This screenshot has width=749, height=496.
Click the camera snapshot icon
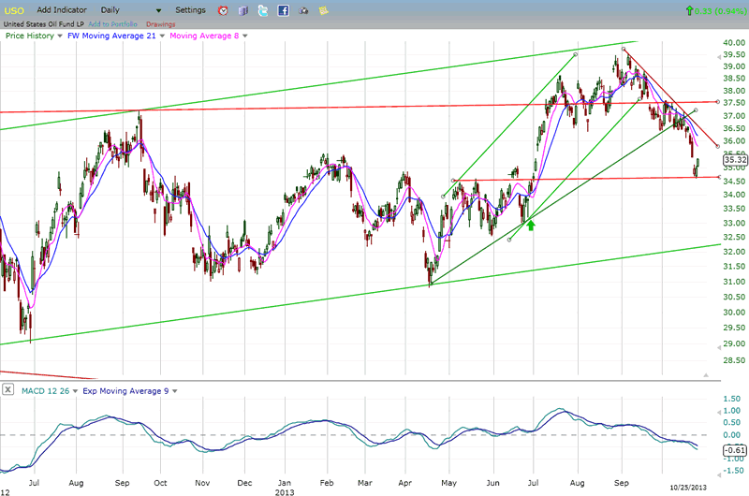(x=304, y=10)
